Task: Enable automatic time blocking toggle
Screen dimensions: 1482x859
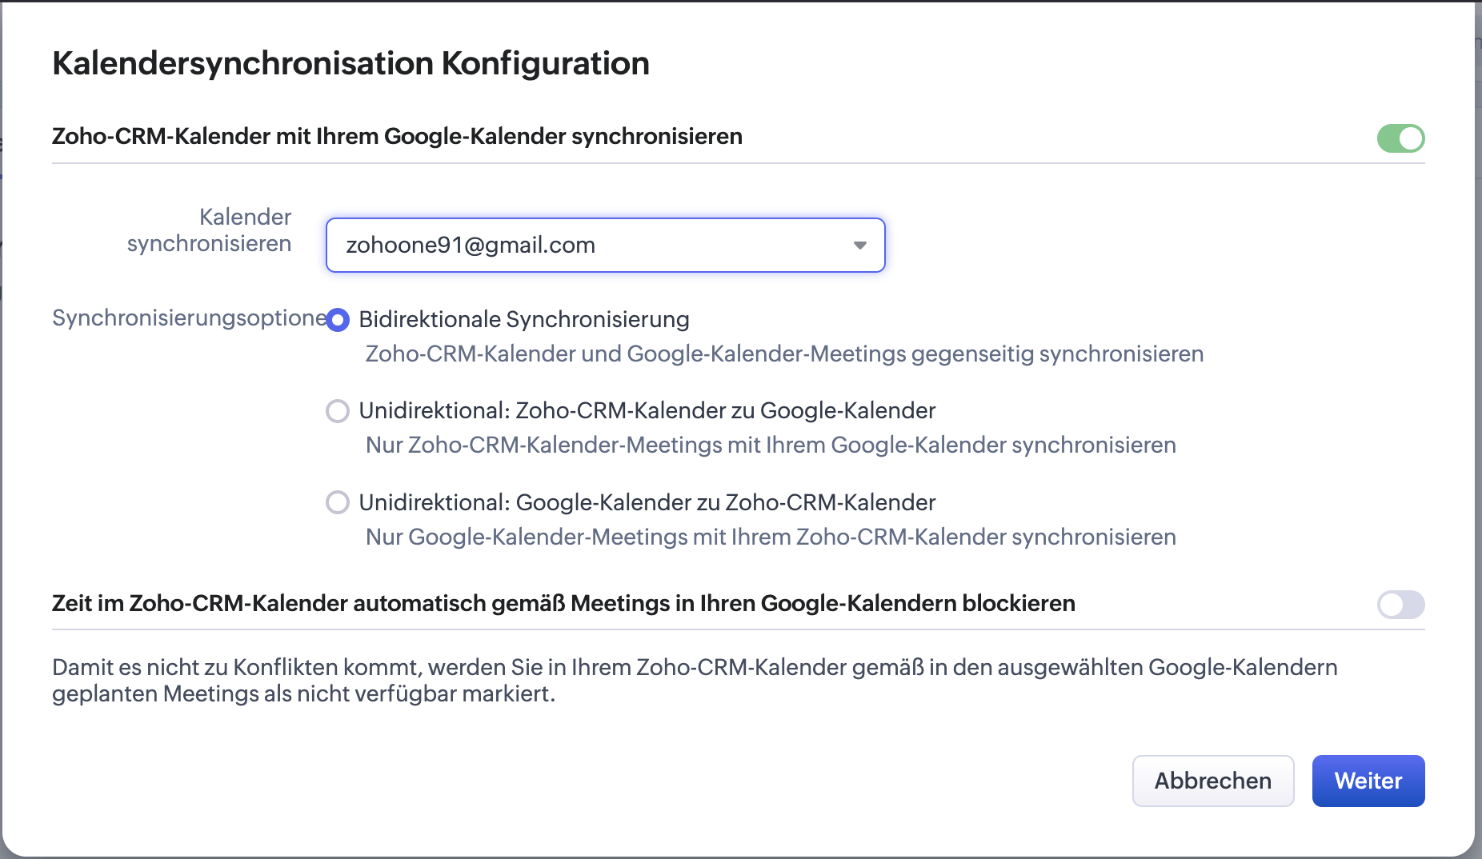Action: tap(1400, 605)
